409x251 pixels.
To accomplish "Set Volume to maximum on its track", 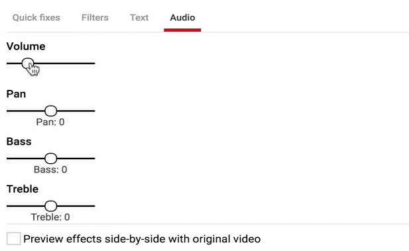I will [x=94, y=63].
